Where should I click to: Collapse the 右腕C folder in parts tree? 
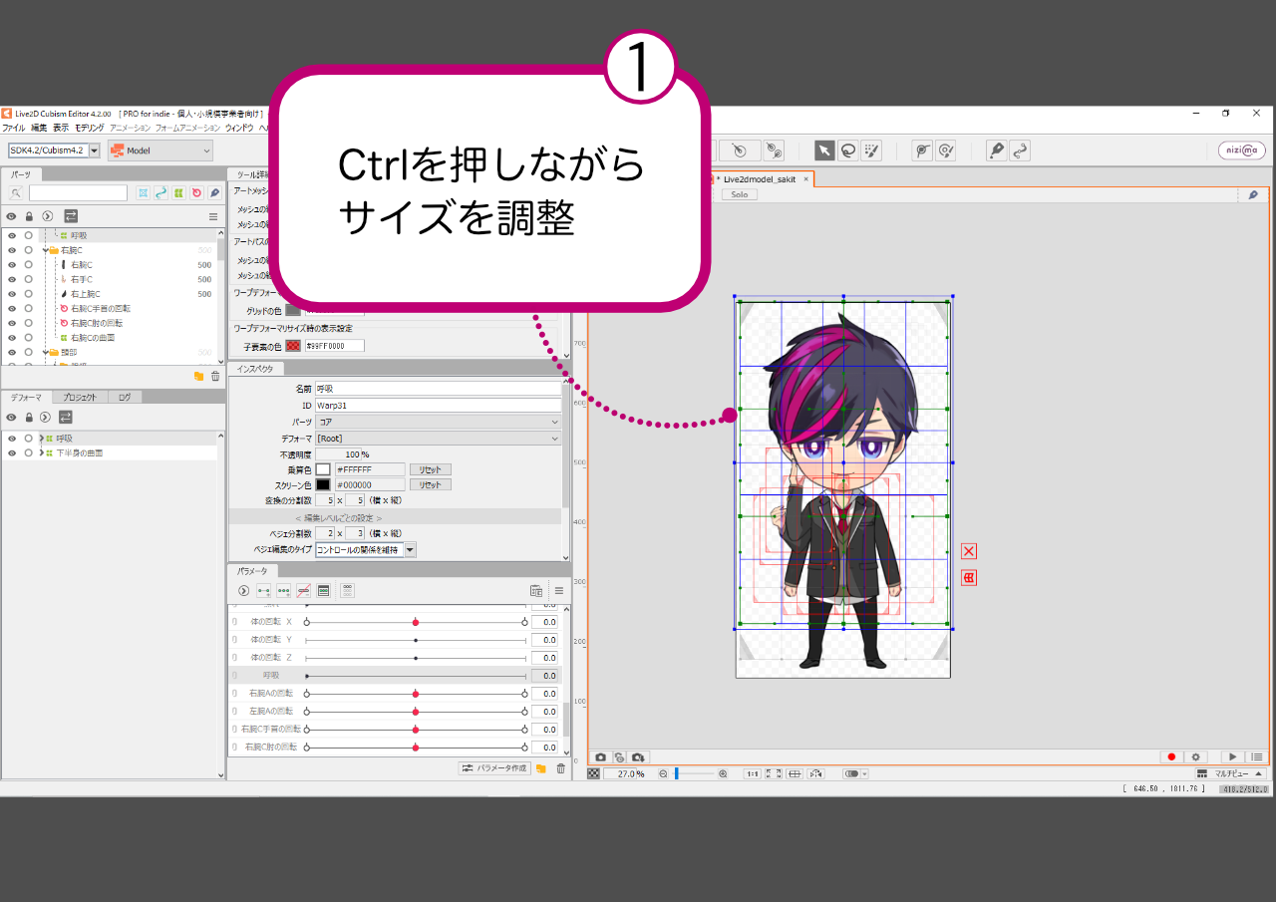coord(45,250)
